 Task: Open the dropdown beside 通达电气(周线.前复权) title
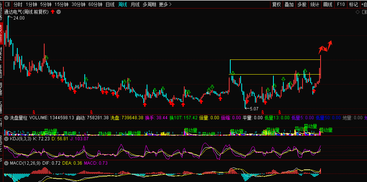point(59,12)
